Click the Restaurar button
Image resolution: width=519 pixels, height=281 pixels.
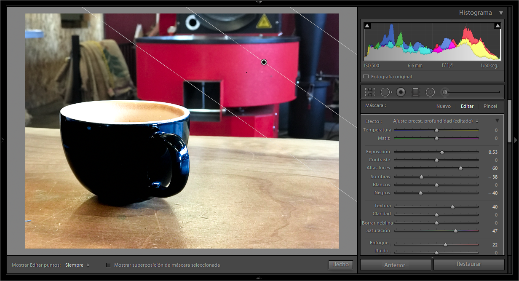(468, 265)
